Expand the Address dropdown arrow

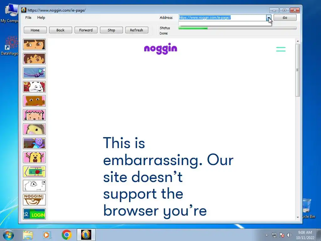269,18
